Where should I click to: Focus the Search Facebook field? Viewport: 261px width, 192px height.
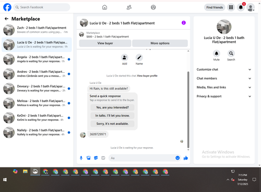[42, 7]
